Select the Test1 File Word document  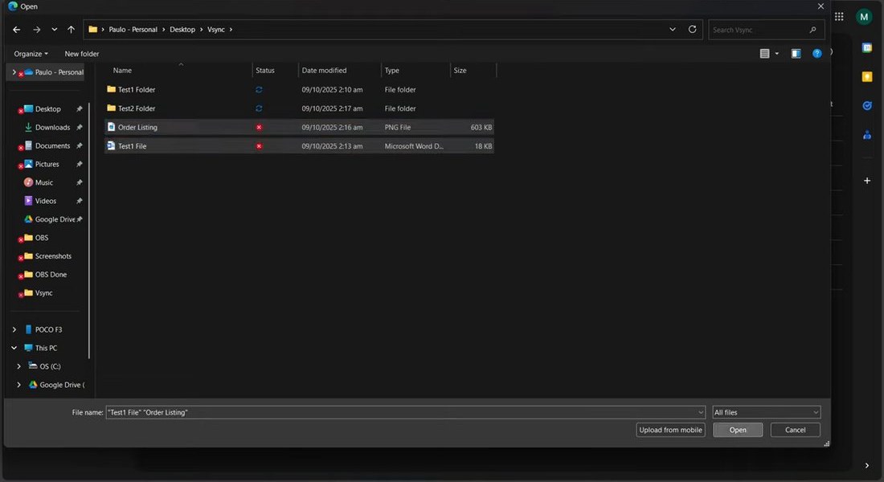click(x=300, y=146)
